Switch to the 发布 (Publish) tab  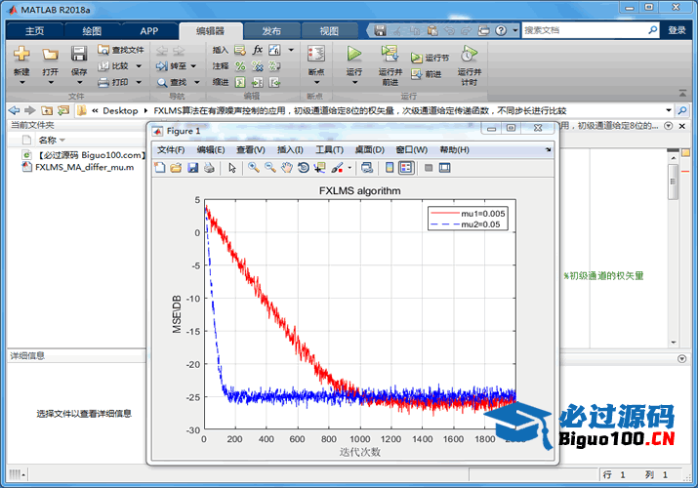click(271, 30)
